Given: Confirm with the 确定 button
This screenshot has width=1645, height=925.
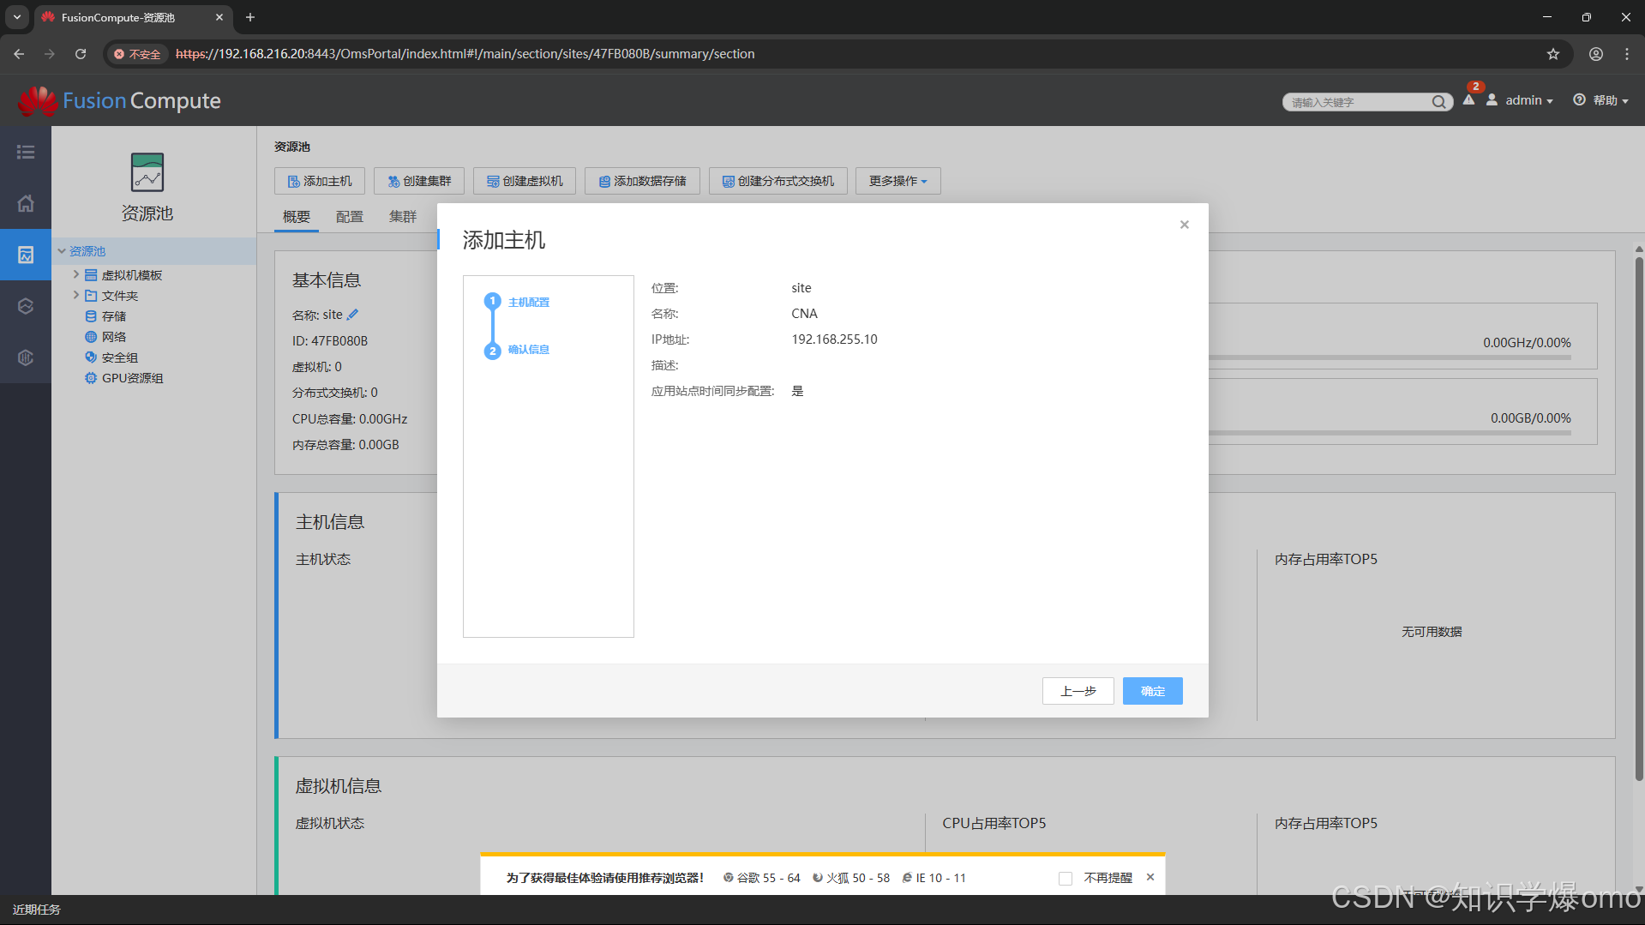Looking at the screenshot, I should pos(1152,691).
